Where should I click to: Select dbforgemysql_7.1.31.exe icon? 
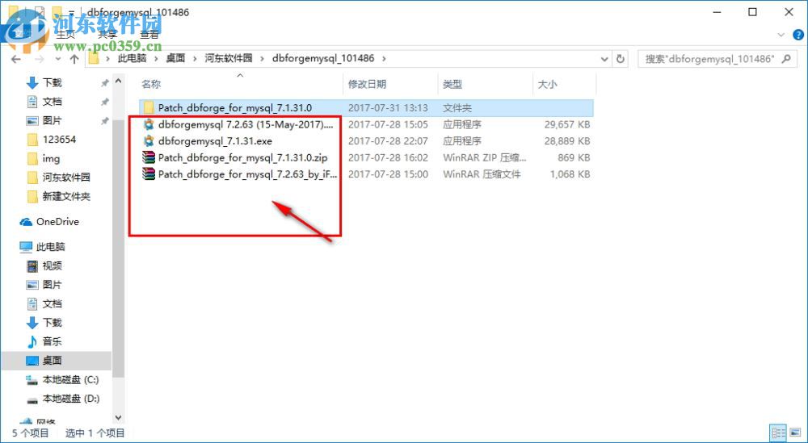[x=149, y=141]
